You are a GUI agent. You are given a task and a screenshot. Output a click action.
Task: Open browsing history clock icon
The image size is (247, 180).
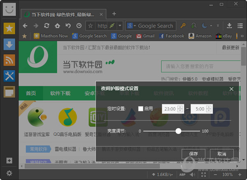point(79,26)
